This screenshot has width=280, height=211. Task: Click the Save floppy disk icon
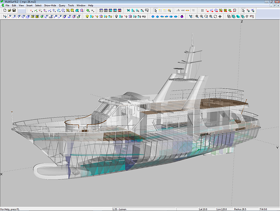pos(14,10)
